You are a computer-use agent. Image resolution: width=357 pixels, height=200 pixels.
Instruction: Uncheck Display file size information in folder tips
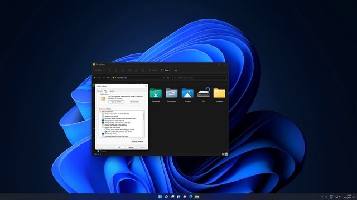click(x=103, y=123)
